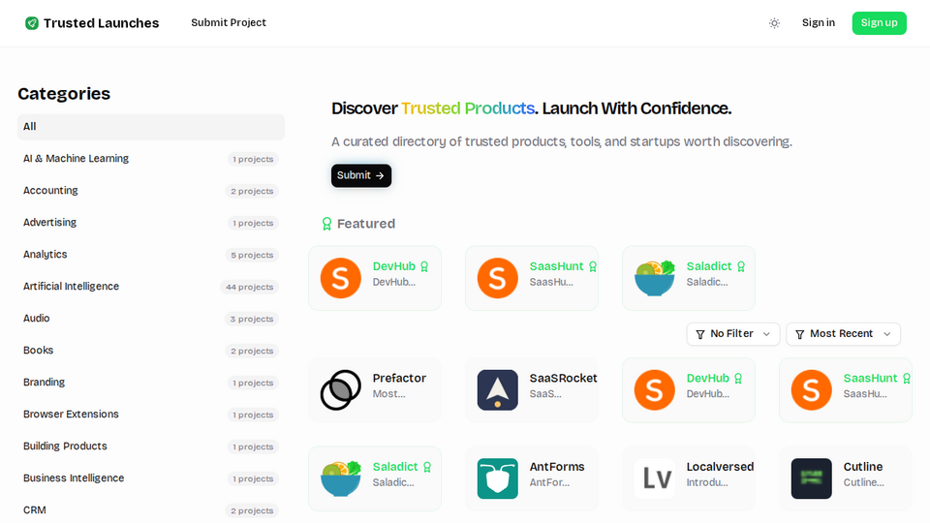Open the Prefactor project title
Screen dimensions: 930x523
(399, 379)
